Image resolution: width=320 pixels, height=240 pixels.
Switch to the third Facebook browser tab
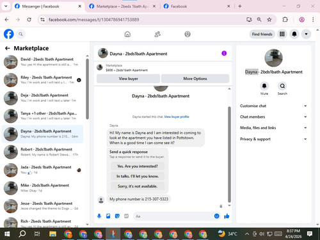196,6
